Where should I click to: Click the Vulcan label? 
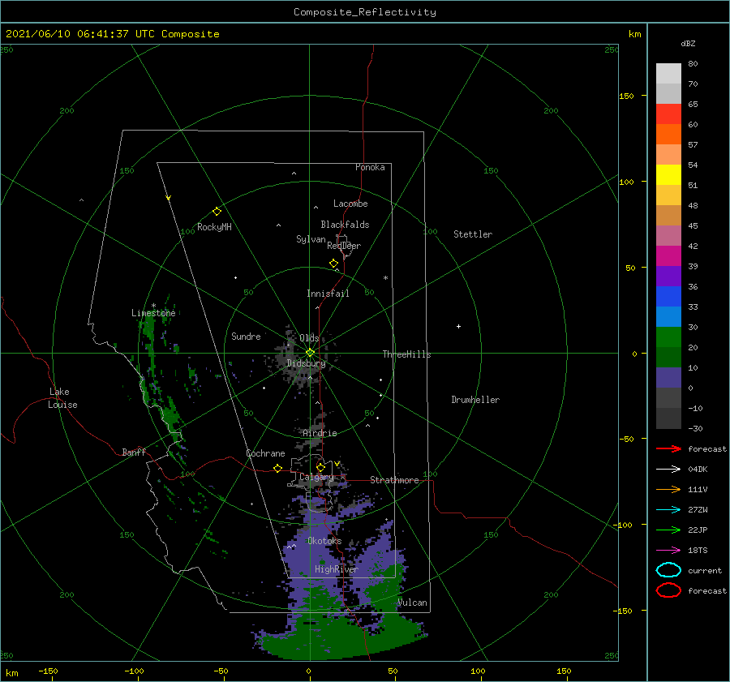(412, 603)
